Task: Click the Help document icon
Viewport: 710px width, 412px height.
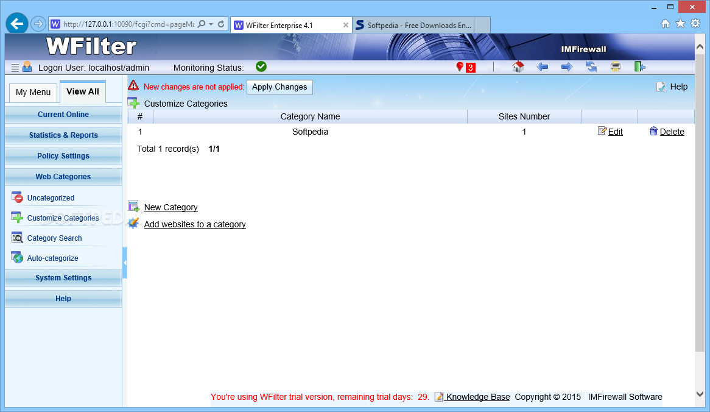Action: [661, 87]
